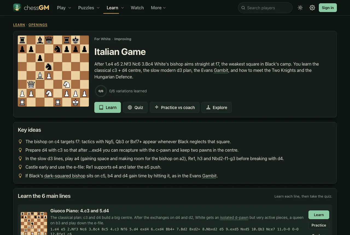Expand the Learn menu in the navbar

(x=115, y=8)
